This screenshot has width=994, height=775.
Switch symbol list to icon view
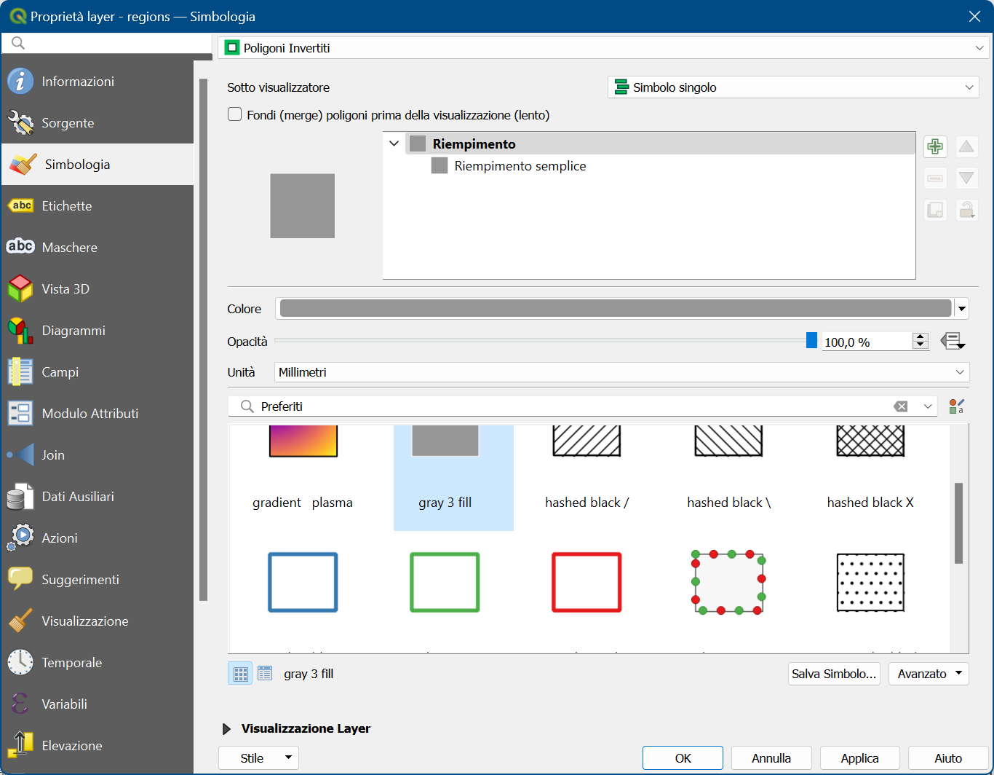pyautogui.click(x=240, y=674)
